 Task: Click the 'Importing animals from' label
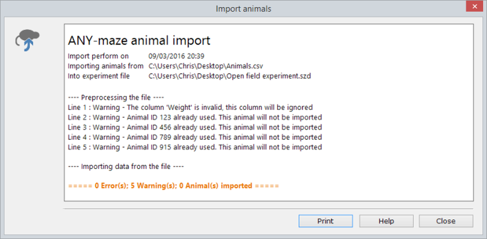pyautogui.click(x=106, y=66)
